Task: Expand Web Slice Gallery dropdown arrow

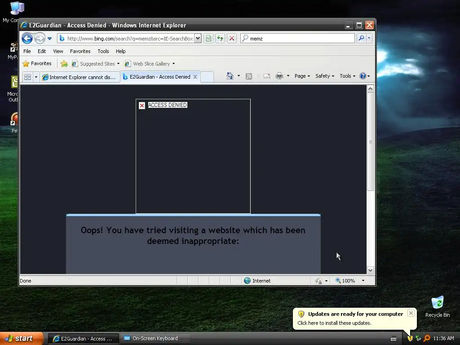Action: pyautogui.click(x=174, y=64)
